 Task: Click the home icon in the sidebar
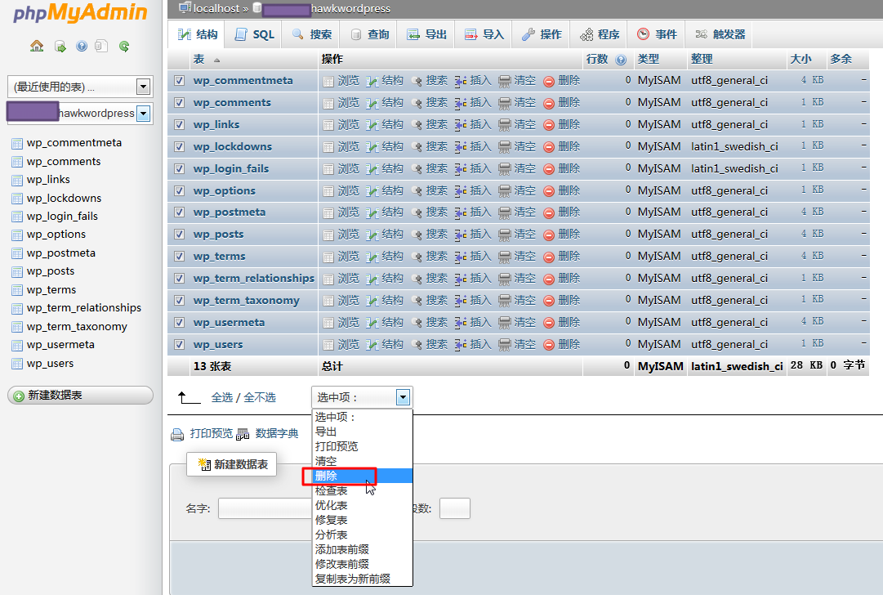pyautogui.click(x=37, y=47)
